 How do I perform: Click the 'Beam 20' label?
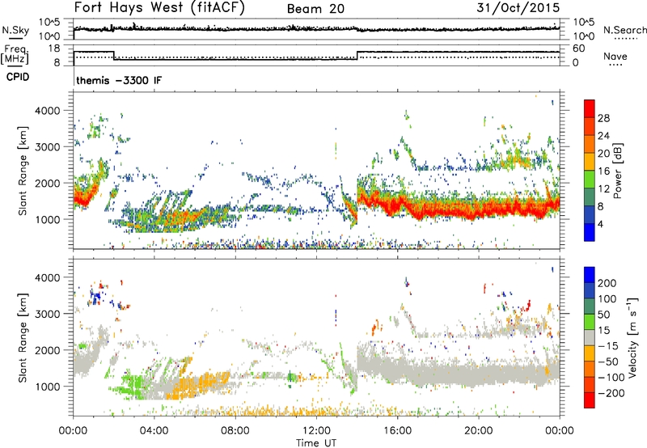tap(315, 9)
